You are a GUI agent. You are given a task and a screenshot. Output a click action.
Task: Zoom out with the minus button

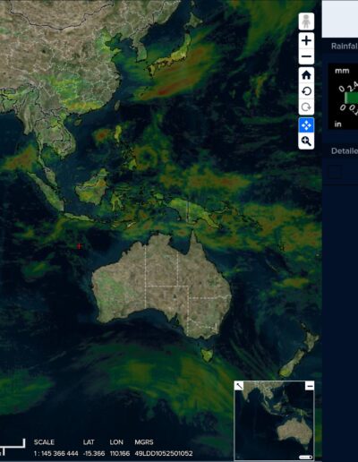pyautogui.click(x=306, y=56)
